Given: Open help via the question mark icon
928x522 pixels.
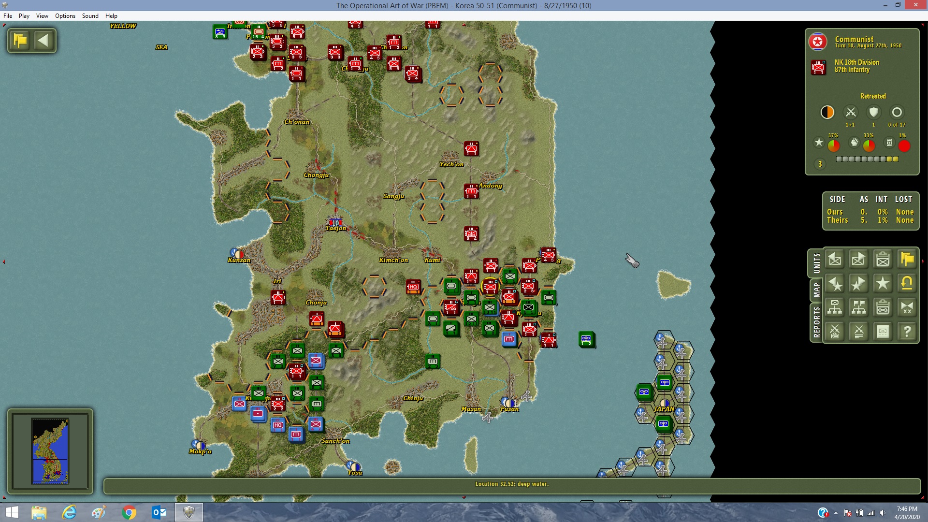Looking at the screenshot, I should pos(907,332).
